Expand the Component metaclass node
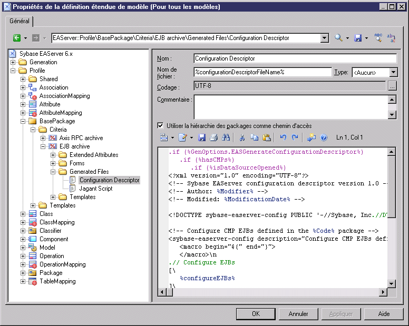409x326 pixels. point(23,239)
